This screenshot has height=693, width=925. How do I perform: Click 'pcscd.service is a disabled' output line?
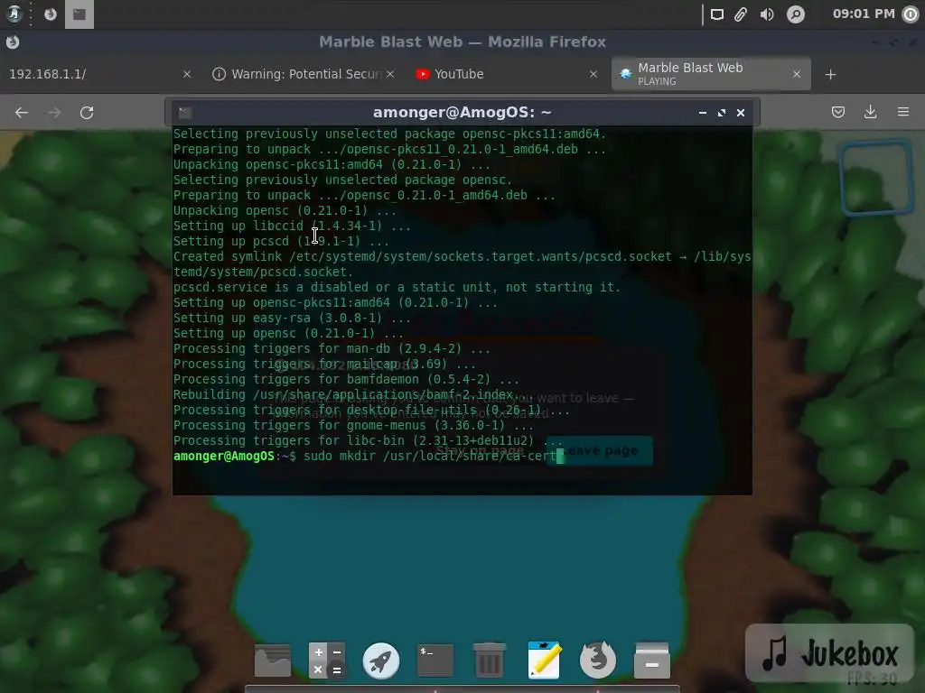pos(397,288)
